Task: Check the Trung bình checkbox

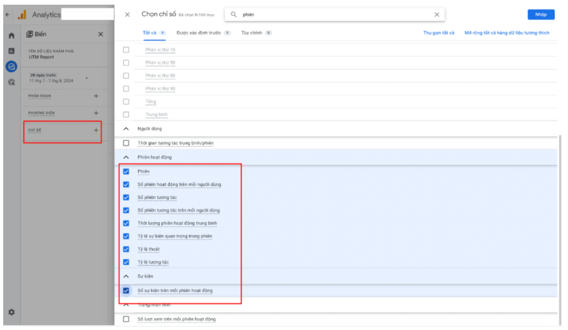Action: (x=126, y=114)
